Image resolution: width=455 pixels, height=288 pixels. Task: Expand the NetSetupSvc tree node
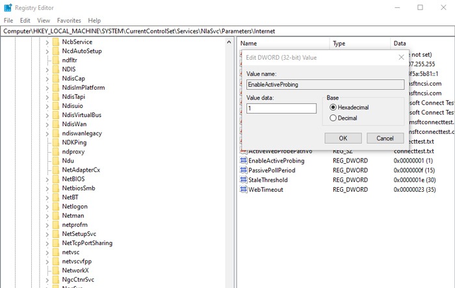tap(47, 234)
